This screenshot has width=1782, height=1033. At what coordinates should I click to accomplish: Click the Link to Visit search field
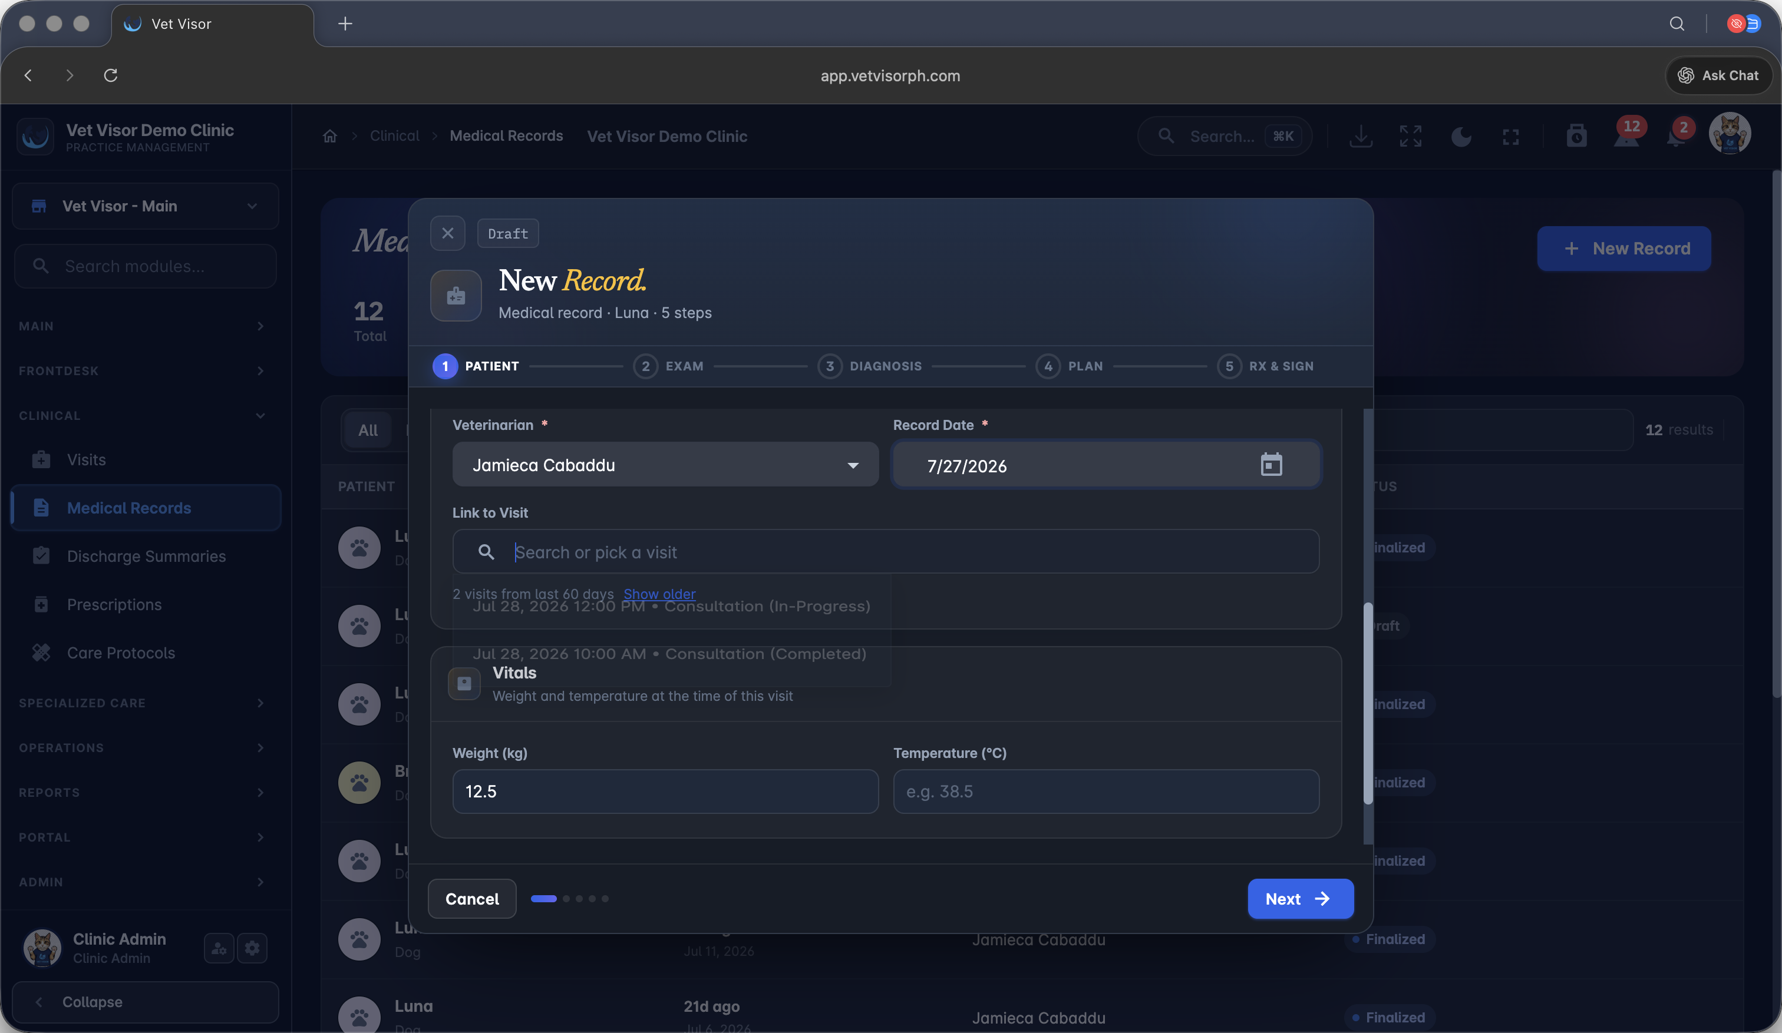885,552
